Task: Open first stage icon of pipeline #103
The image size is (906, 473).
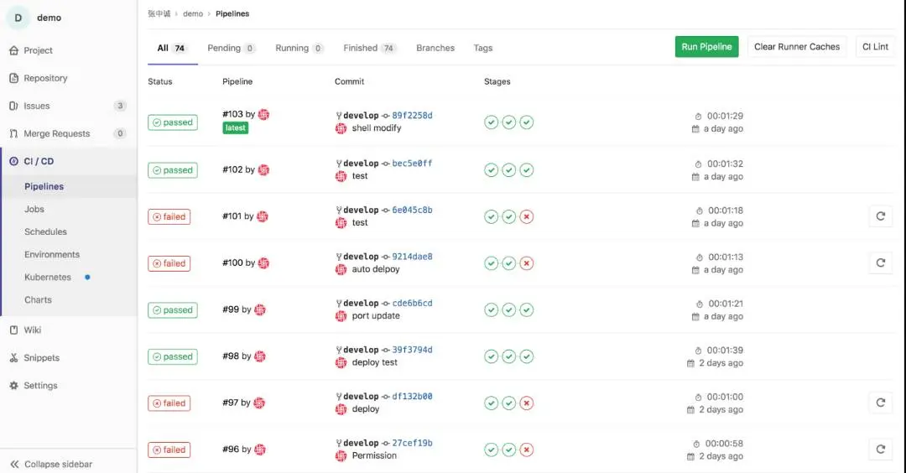Action: 491,122
